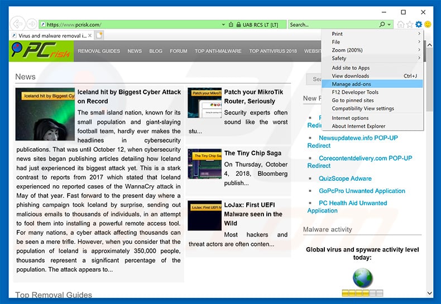The height and width of the screenshot is (304, 441).
Task: Click the Malware activity heading
Action: pos(327,230)
